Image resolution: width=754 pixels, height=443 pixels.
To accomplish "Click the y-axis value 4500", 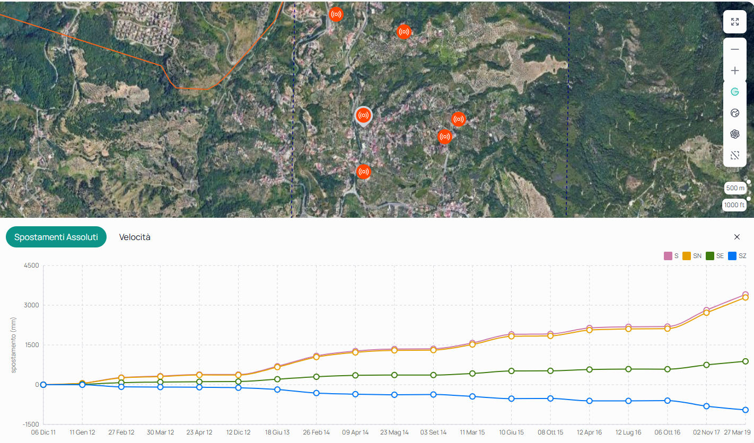I will click(32, 265).
